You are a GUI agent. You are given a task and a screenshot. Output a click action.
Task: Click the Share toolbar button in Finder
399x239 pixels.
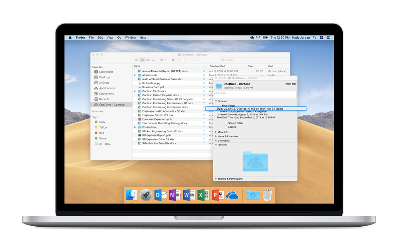tap(185, 60)
